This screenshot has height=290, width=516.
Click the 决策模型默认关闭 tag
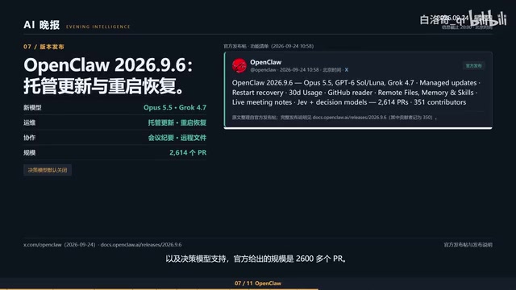click(48, 170)
